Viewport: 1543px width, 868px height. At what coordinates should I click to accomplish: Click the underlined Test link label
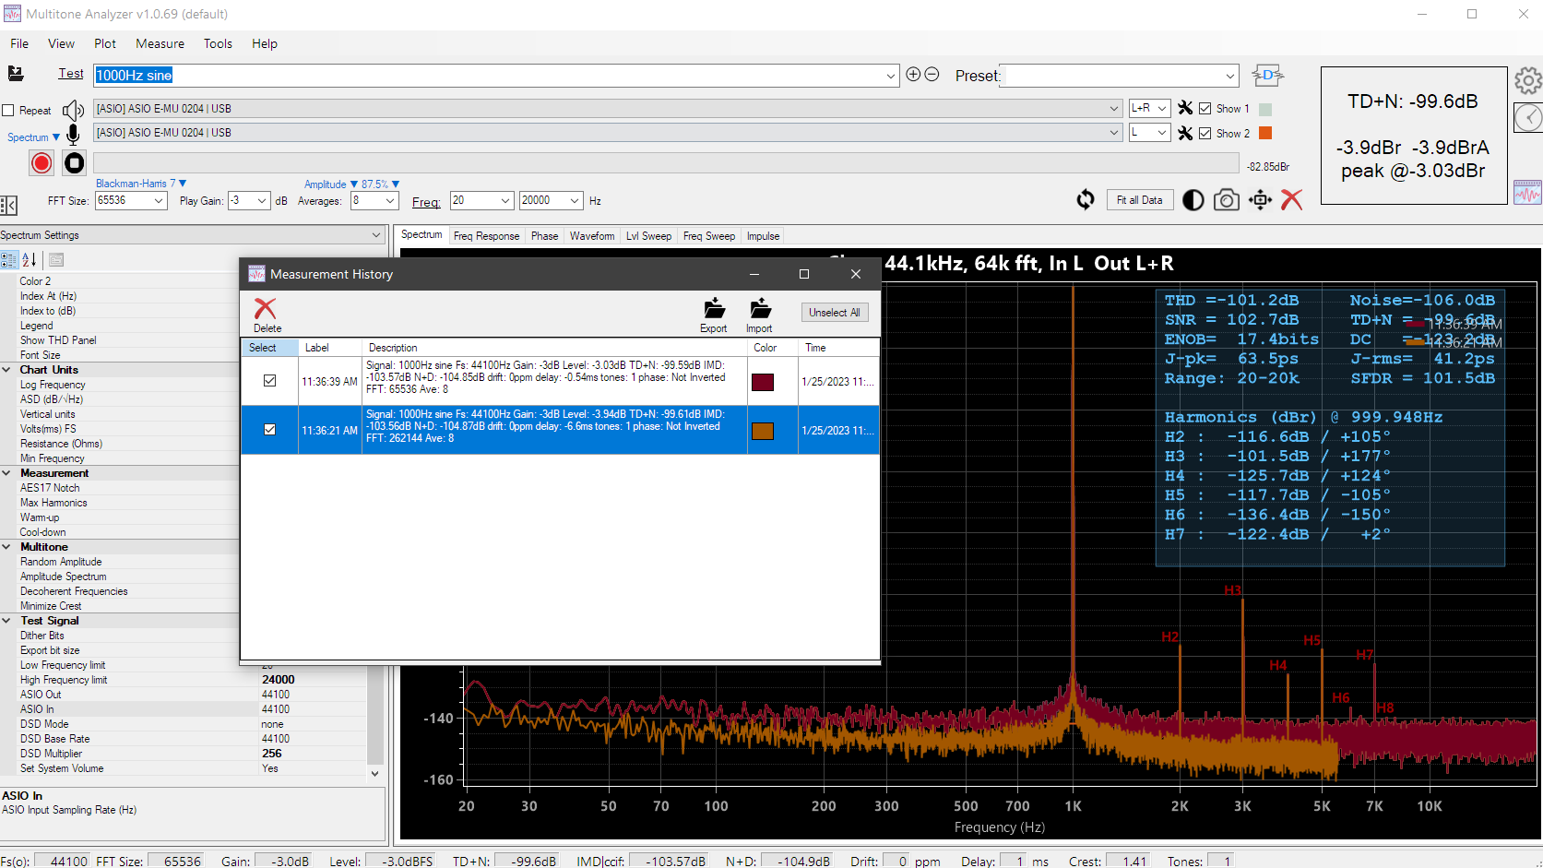pyautogui.click(x=71, y=74)
